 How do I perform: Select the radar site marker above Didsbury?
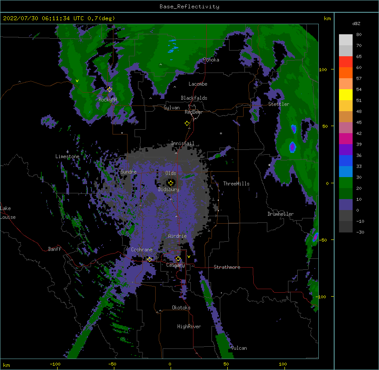[171, 183]
